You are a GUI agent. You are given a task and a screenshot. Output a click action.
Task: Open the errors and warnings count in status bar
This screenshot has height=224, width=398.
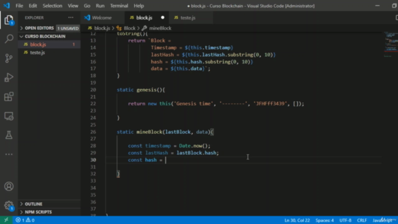tap(25, 220)
